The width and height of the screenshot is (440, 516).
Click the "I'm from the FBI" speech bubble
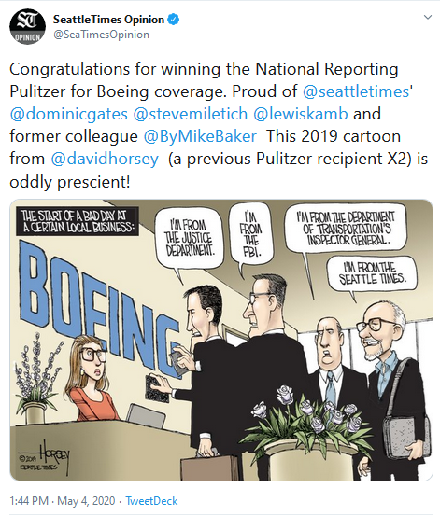250,234
